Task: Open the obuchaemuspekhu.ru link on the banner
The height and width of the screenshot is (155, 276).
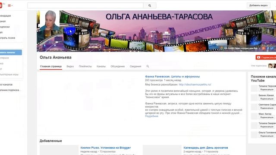Action: 191,33
